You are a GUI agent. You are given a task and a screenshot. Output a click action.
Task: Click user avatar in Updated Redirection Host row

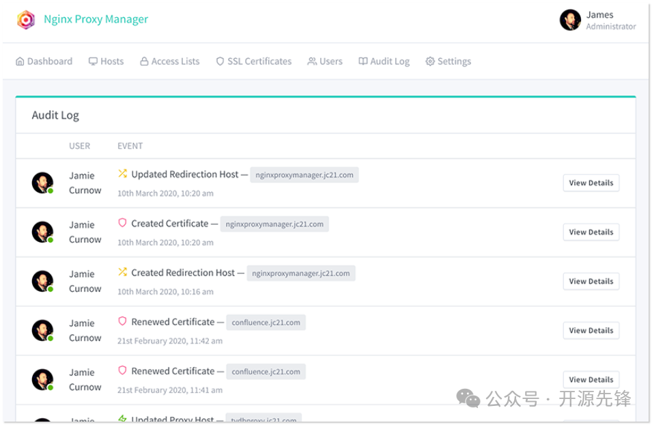[42, 182]
